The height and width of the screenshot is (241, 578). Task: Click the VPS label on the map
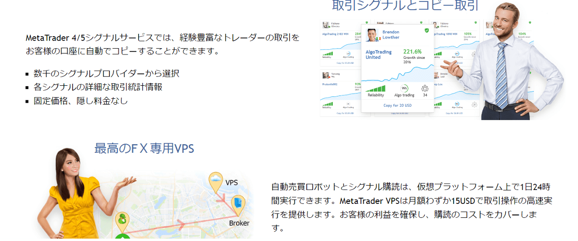coord(232,183)
